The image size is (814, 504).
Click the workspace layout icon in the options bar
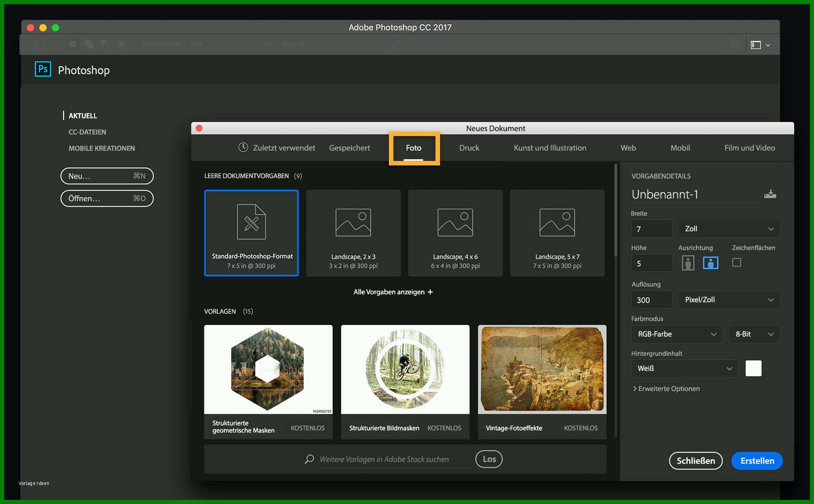(x=756, y=45)
